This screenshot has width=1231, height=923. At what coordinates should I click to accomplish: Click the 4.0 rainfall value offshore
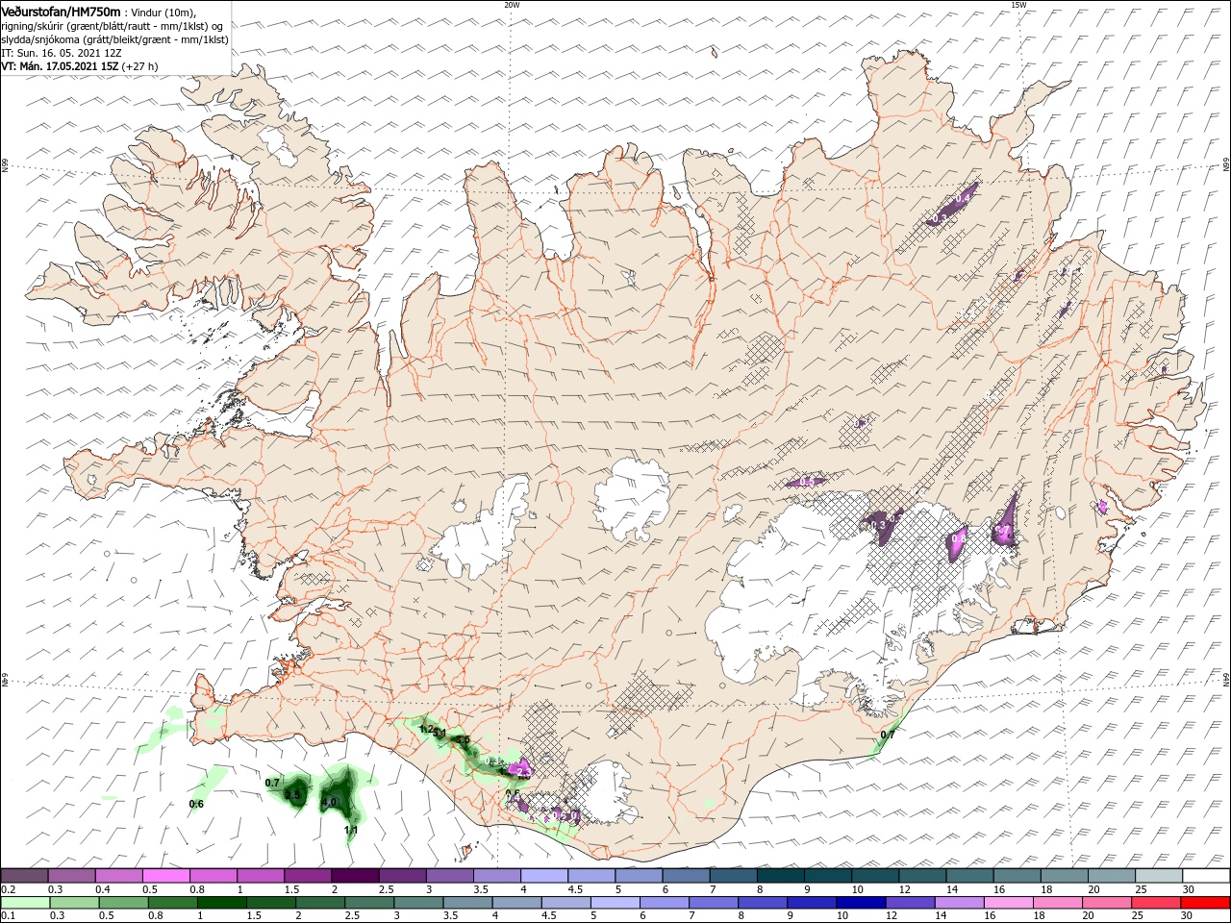[329, 801]
